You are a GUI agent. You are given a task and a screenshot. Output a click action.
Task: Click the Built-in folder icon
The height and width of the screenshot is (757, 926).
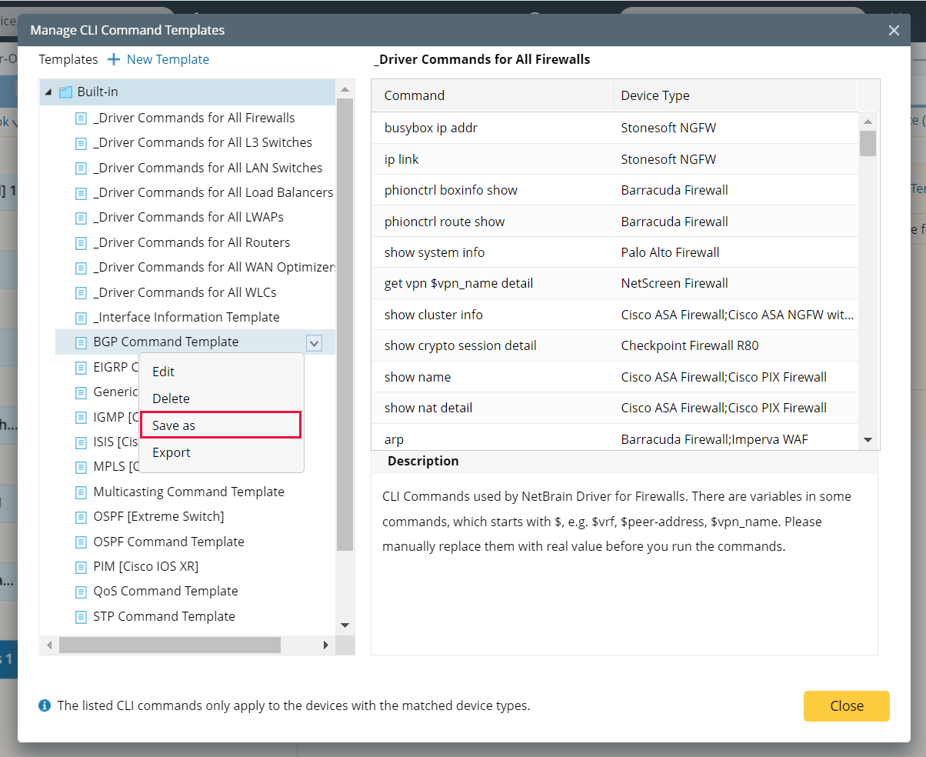pos(65,91)
